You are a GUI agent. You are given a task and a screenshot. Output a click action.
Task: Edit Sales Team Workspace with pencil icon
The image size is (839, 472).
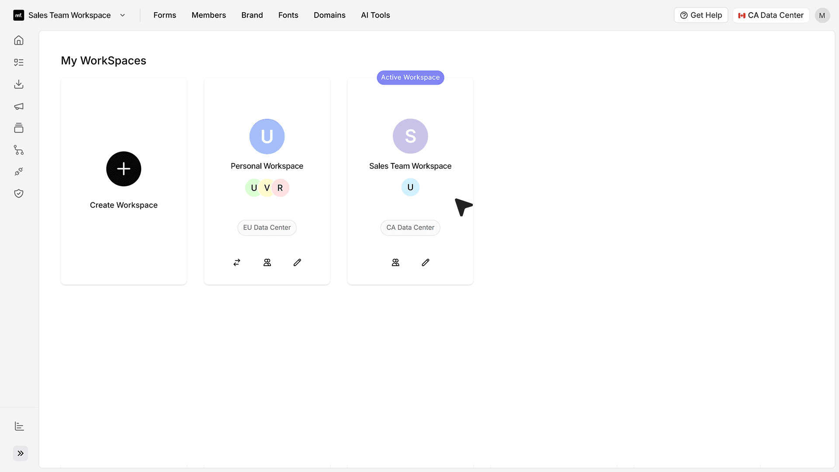pyautogui.click(x=426, y=262)
